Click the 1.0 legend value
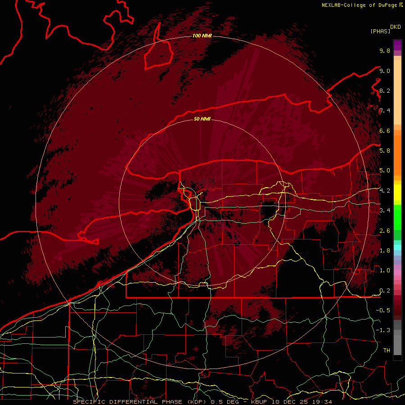Viewport: 405px width, 405px height. pos(385,270)
